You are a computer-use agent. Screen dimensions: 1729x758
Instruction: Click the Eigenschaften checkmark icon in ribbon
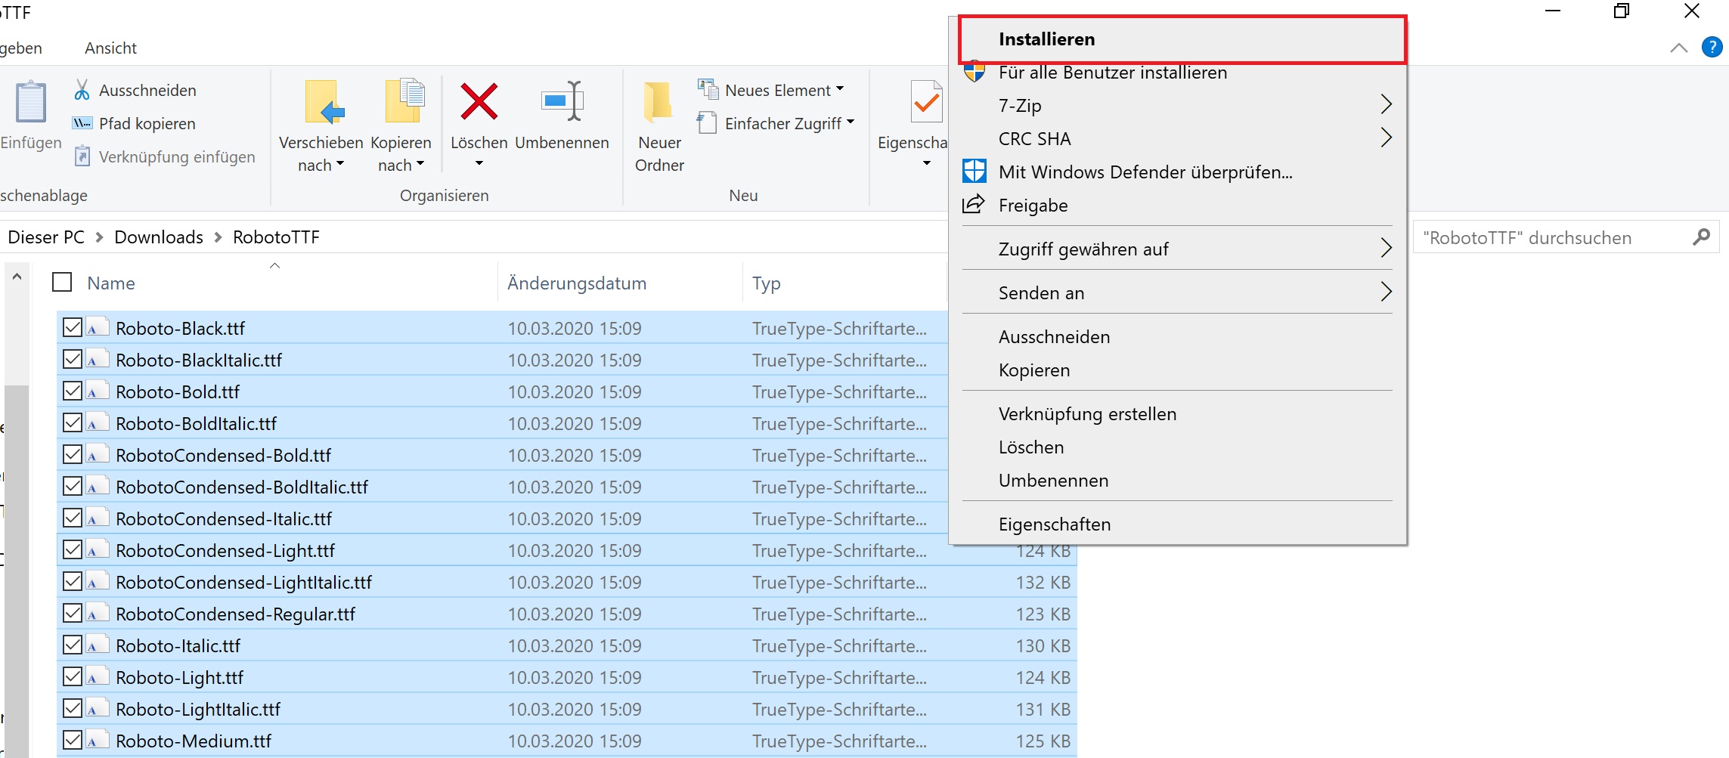coord(926,101)
